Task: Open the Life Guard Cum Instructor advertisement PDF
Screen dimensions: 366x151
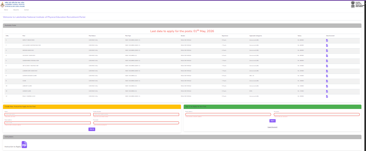Action: (327, 45)
